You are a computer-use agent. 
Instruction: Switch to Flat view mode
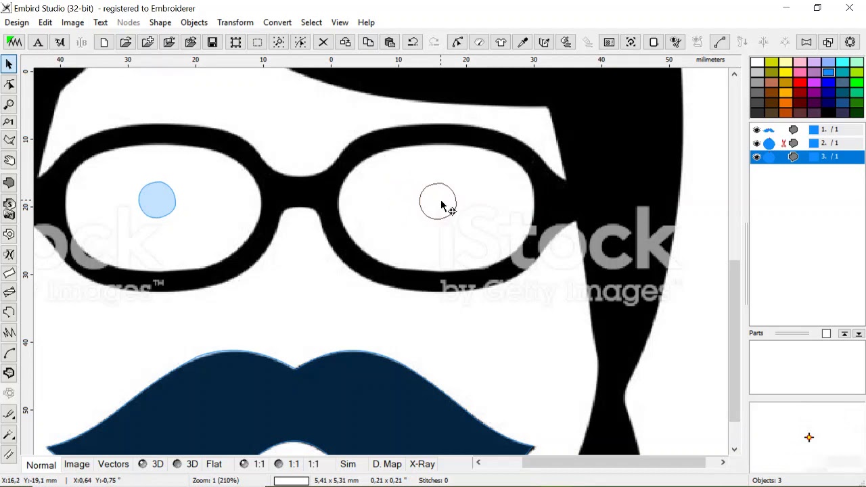[x=214, y=464]
